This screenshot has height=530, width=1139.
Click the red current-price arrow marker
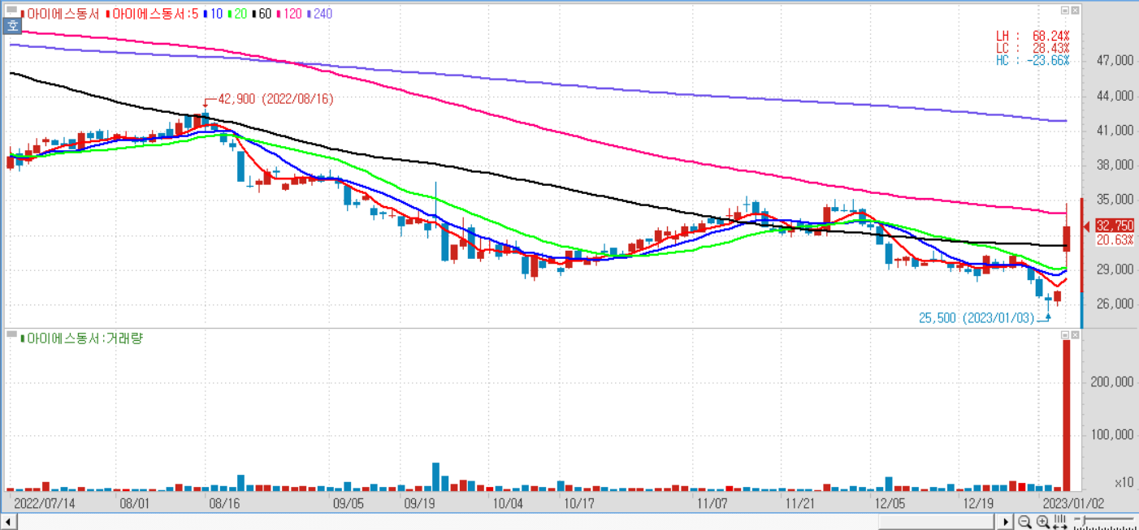(x=1088, y=226)
